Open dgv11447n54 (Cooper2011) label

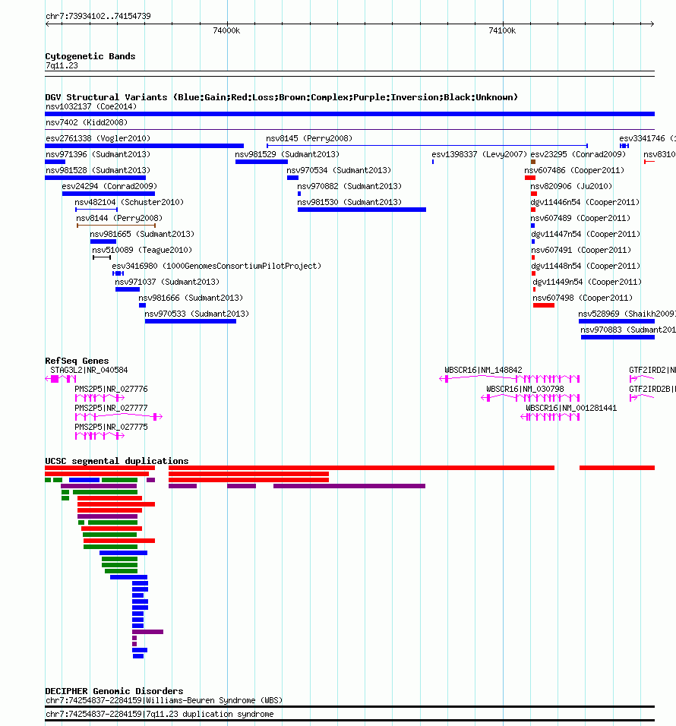(586, 235)
